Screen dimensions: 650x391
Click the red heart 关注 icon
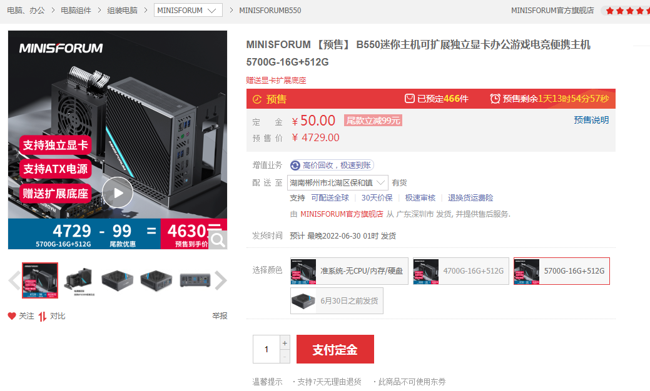coord(12,316)
